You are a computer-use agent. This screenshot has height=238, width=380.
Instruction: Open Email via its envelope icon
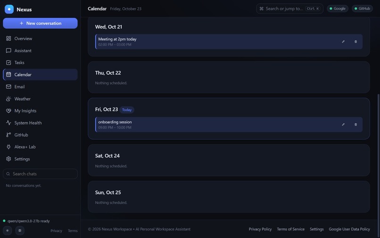(x=8, y=87)
